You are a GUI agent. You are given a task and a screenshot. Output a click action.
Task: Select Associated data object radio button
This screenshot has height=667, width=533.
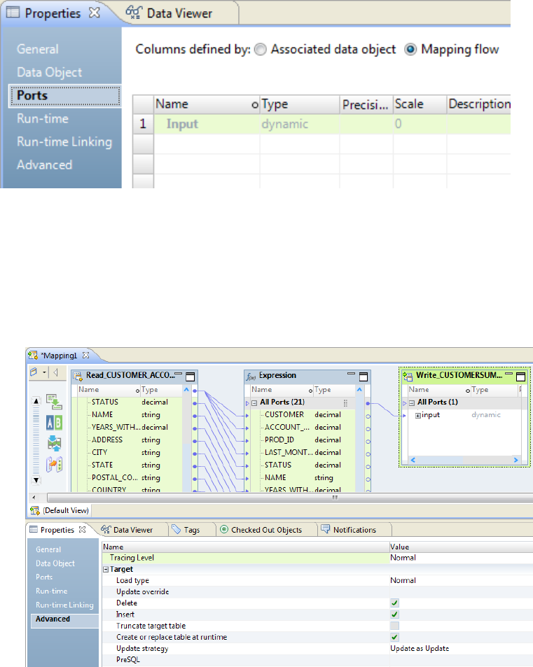pos(261,50)
